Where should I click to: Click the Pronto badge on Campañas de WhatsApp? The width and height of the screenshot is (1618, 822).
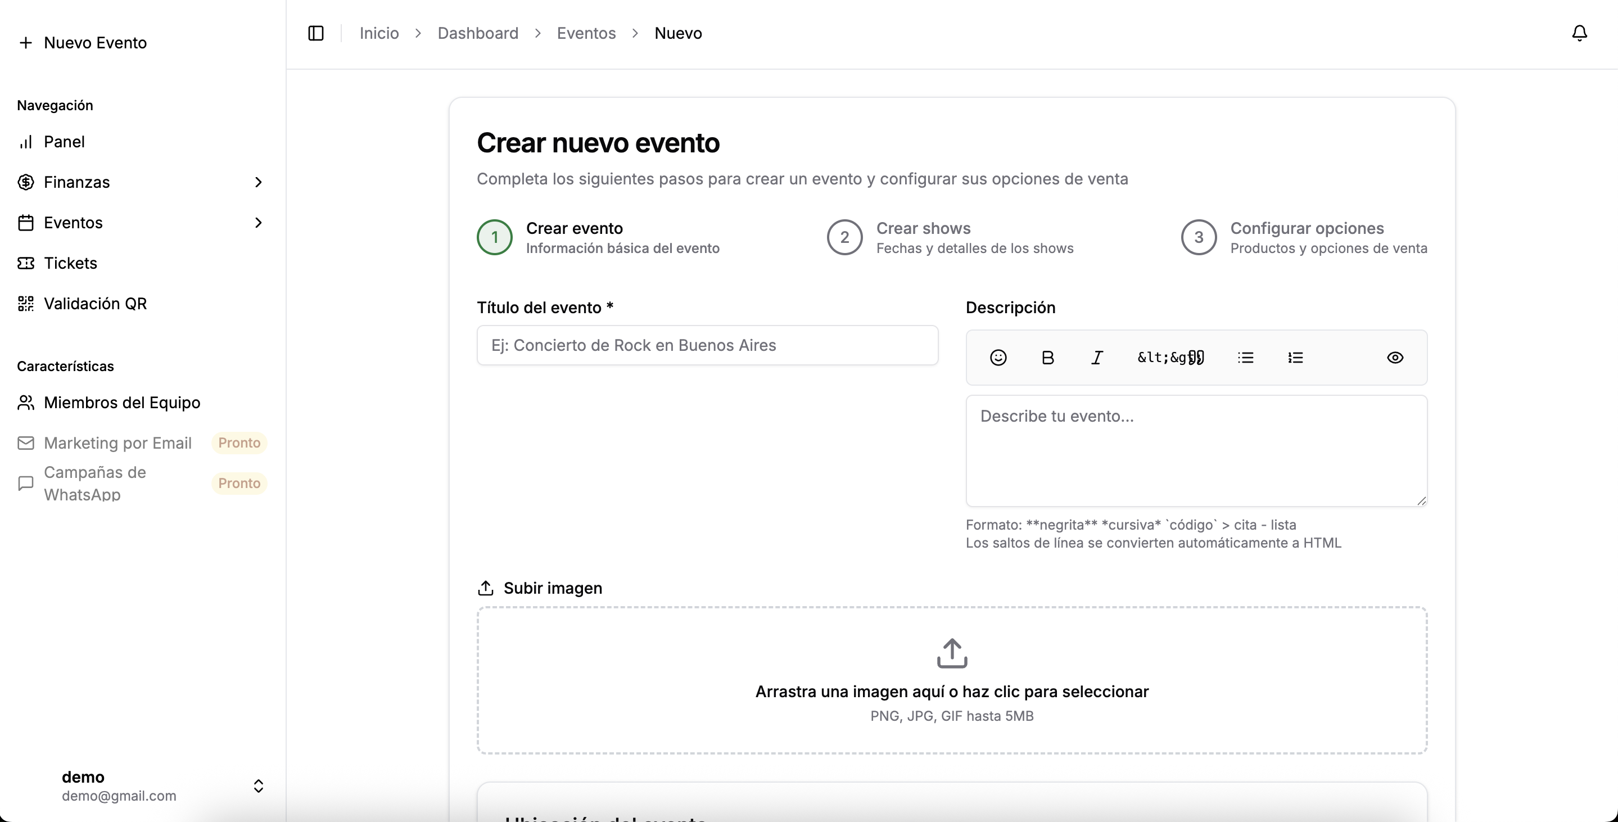point(239,484)
